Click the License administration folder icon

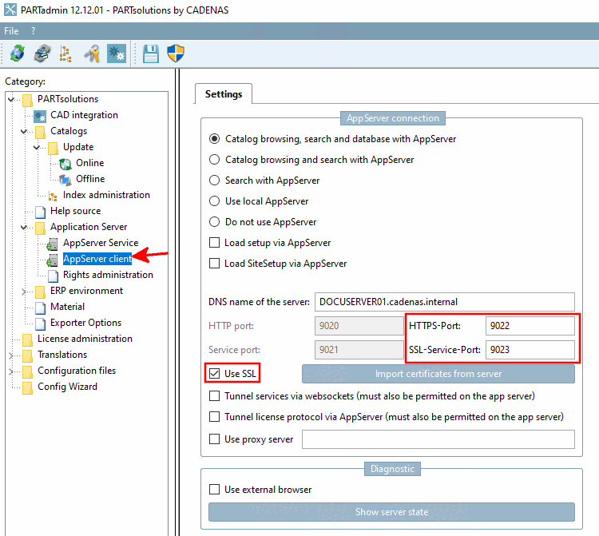(27, 339)
